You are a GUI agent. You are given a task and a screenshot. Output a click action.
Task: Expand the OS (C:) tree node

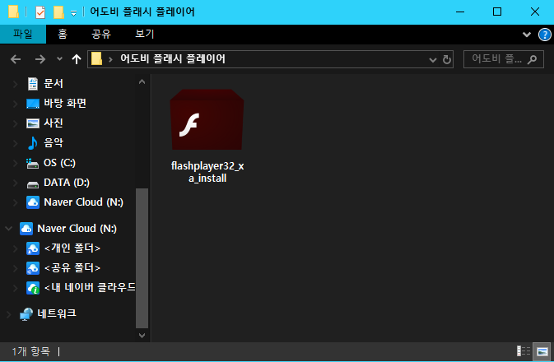coord(15,163)
